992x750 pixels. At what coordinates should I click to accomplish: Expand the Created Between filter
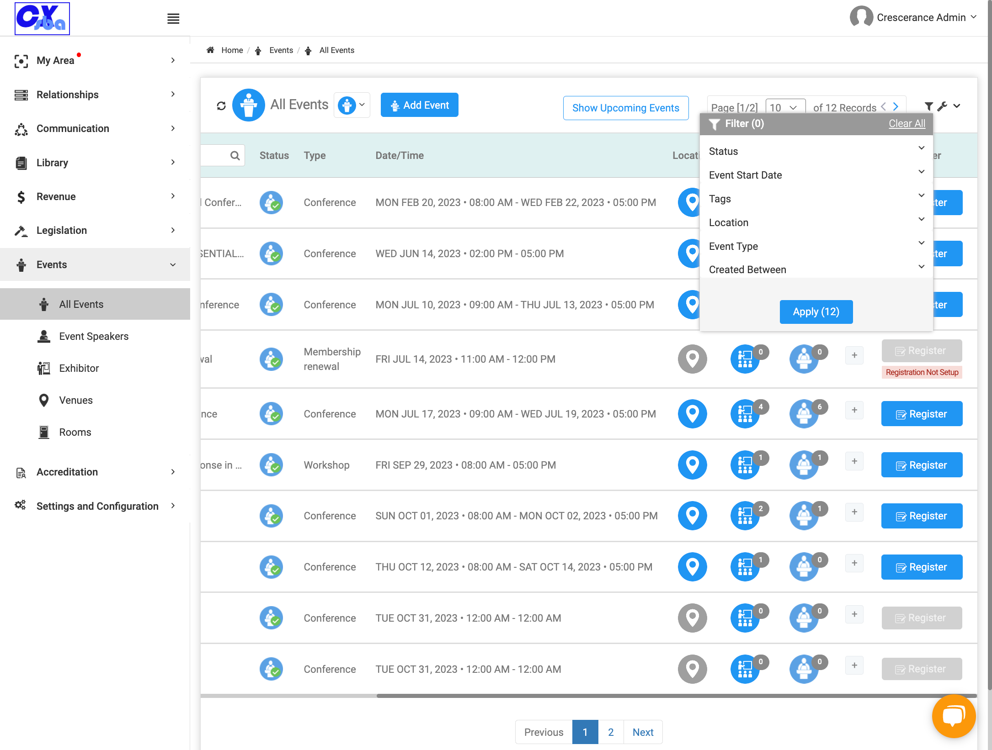816,269
